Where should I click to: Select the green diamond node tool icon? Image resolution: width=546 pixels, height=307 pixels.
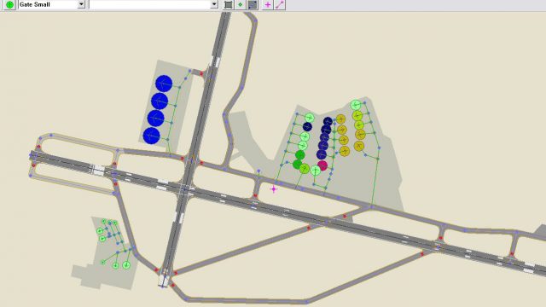(240, 4)
